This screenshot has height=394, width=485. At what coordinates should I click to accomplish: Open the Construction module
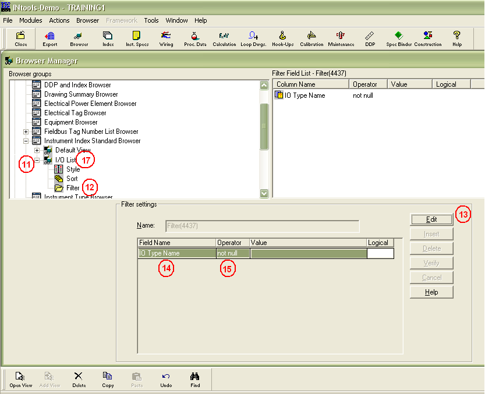click(x=428, y=38)
